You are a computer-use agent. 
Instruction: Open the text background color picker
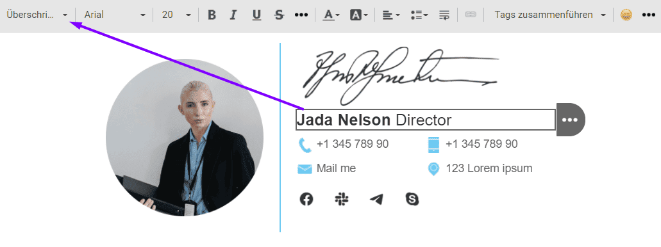[x=358, y=15]
